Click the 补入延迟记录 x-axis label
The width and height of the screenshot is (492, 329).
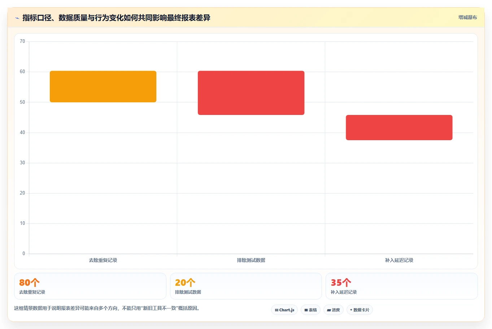click(399, 260)
